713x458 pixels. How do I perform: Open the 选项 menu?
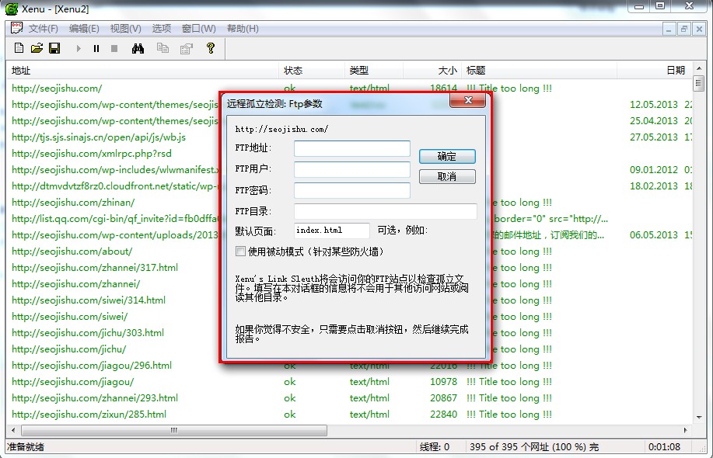click(161, 29)
